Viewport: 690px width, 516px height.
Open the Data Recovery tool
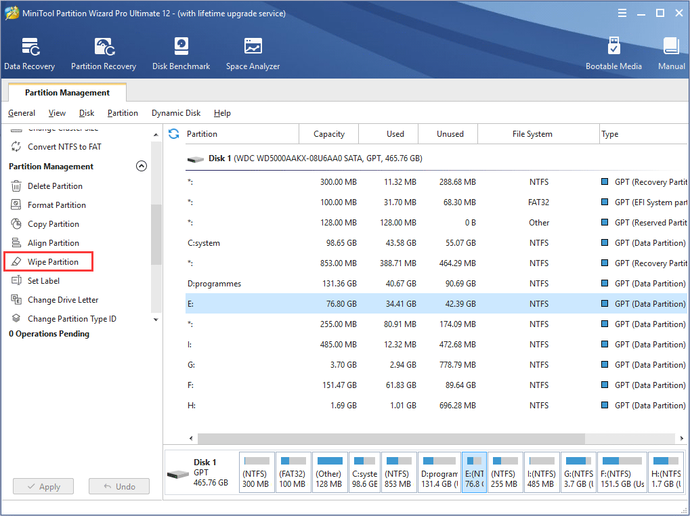click(29, 53)
